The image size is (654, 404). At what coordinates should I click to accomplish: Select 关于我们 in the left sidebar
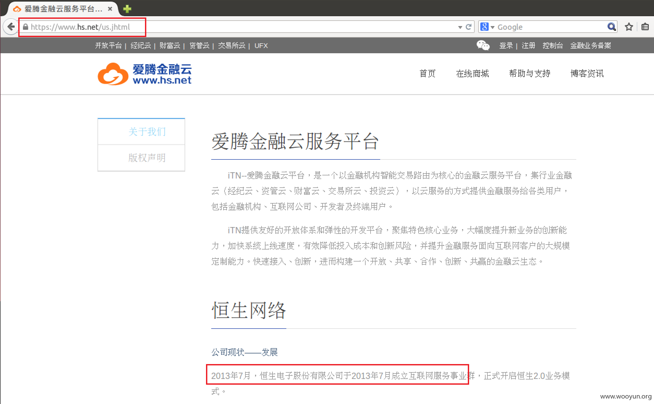point(141,132)
